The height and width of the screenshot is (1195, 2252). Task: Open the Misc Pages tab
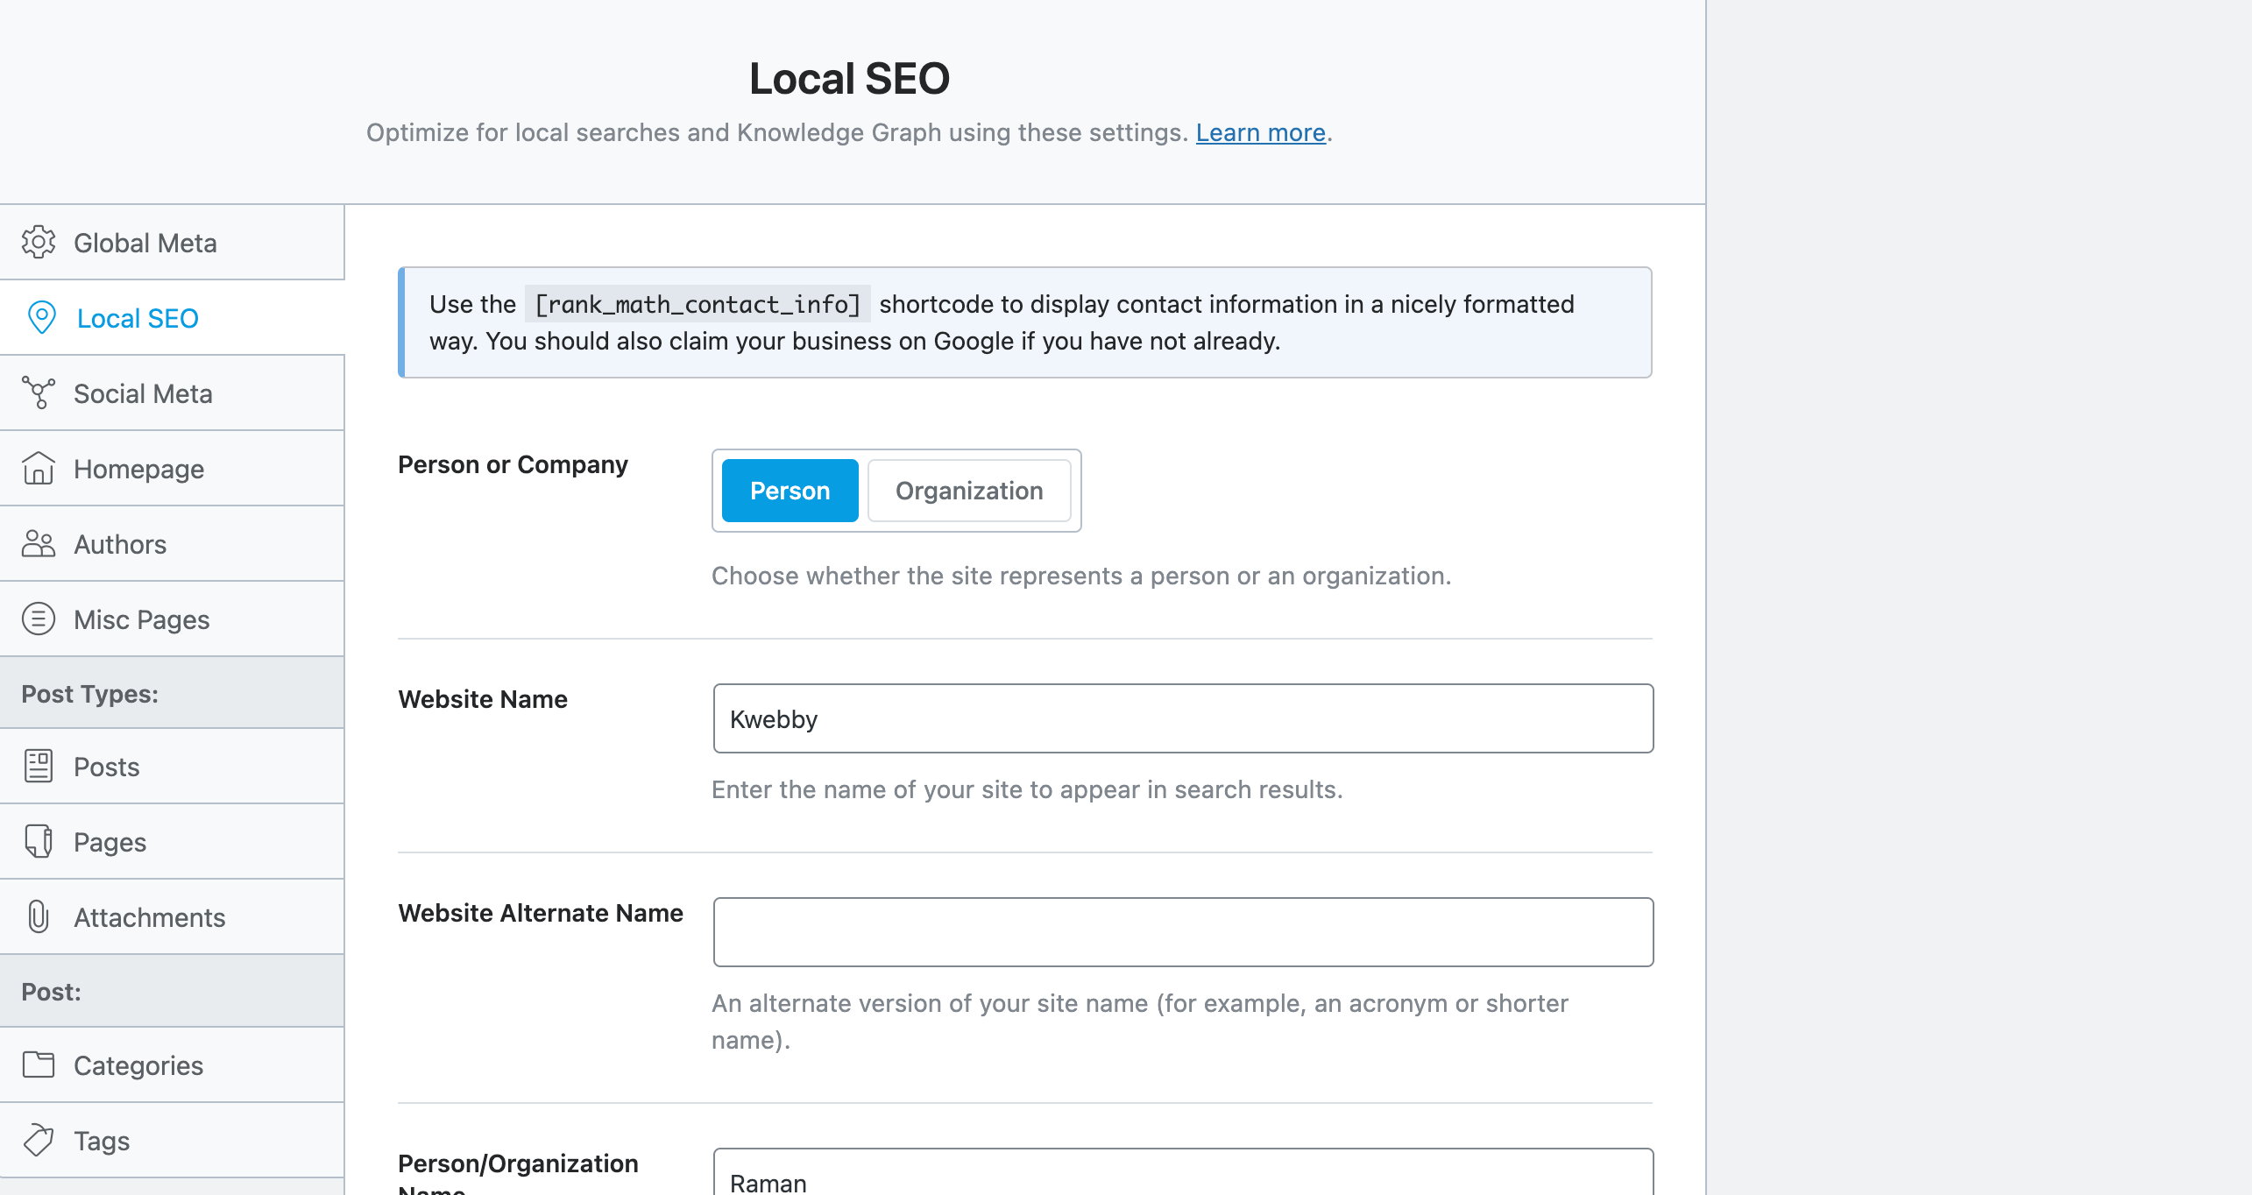coord(172,619)
